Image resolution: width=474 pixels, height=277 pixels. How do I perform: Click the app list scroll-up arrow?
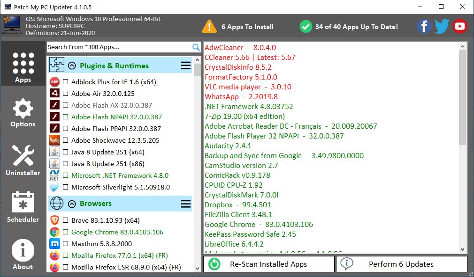198,60
